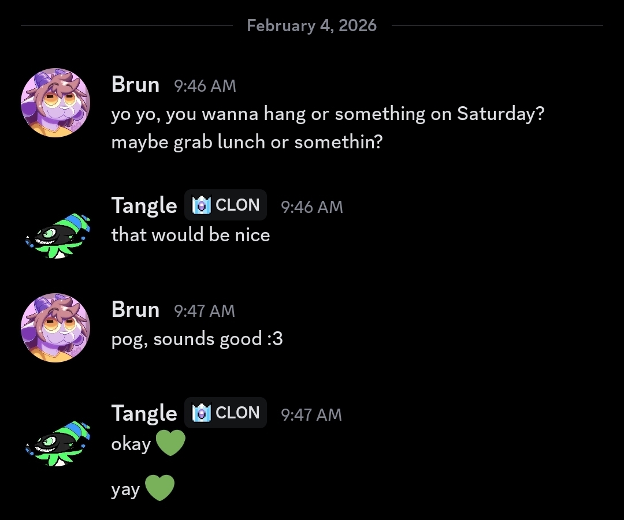Click Brun's avatar next to "pog, sounds good"
The image size is (624, 520).
[55, 328]
